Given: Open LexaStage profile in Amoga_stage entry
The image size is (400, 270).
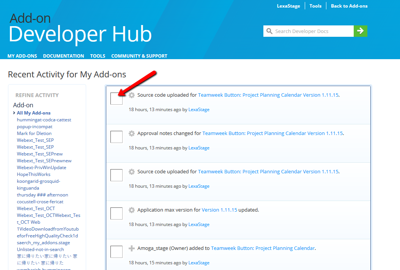Looking at the screenshot, I should (199, 263).
